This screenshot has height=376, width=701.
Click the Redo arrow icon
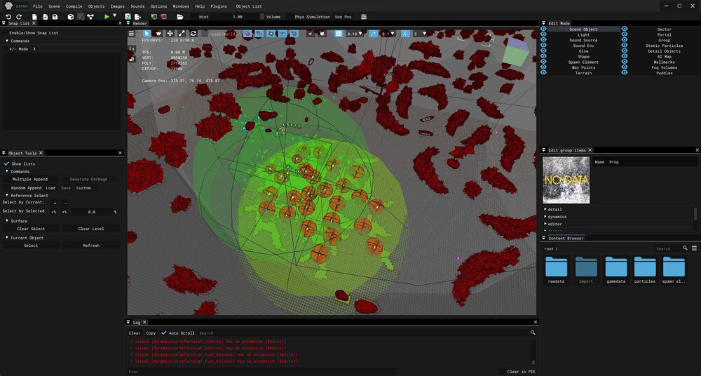[x=19, y=17]
